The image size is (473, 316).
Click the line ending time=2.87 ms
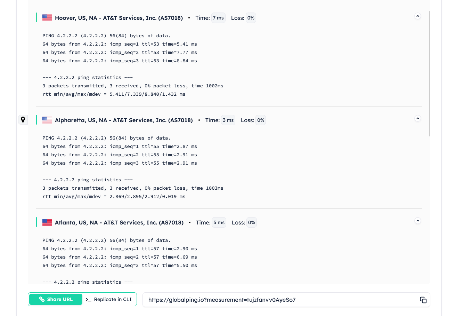(120, 147)
